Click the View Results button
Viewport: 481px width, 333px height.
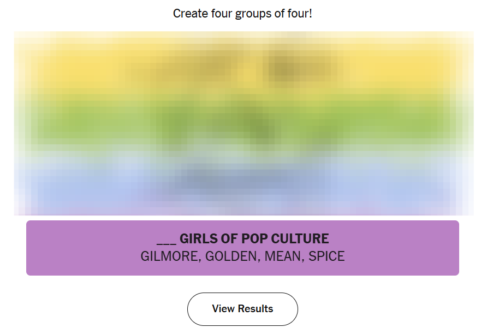coord(242,309)
